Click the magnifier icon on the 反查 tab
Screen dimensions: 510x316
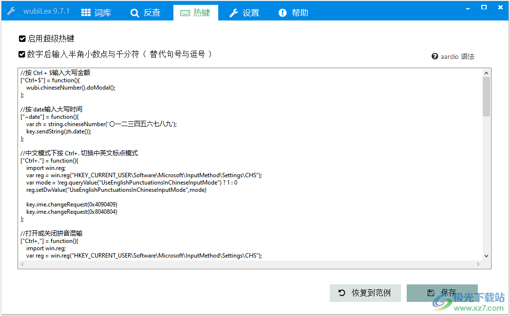135,13
